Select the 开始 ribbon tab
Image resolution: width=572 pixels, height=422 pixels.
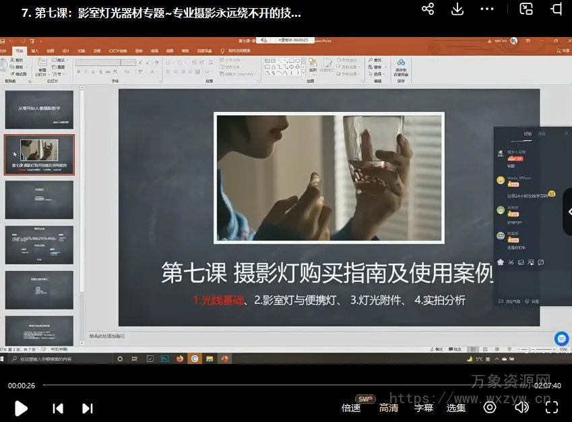20,51
